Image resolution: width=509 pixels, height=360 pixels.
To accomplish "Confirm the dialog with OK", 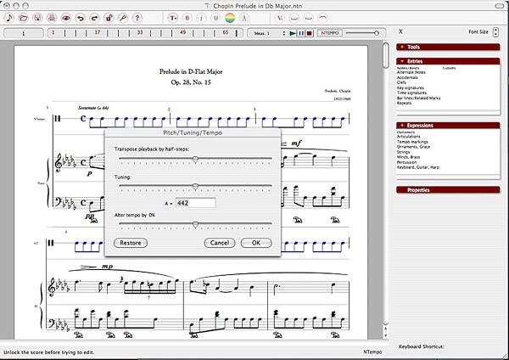I will pos(256,243).
